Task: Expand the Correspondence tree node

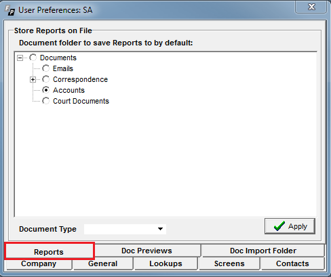Action: tap(33, 79)
